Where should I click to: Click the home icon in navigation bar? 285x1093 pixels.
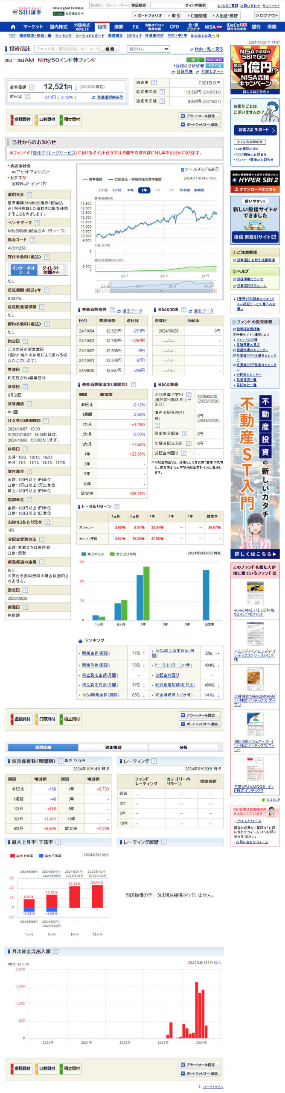[x=13, y=26]
